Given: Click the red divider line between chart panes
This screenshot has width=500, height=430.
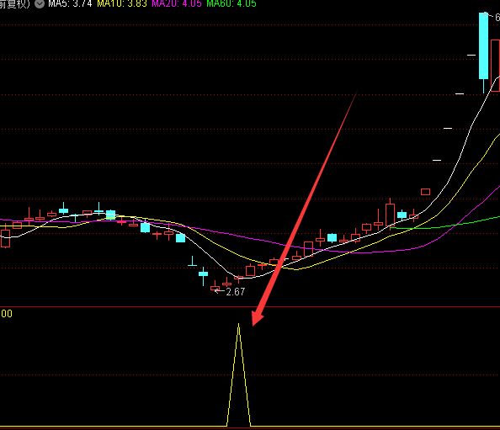Looking at the screenshot, I should [x=250, y=307].
